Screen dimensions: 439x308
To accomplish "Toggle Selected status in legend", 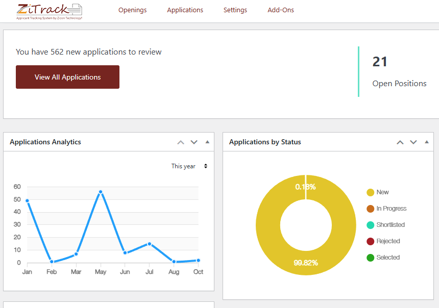I will (x=383, y=258).
